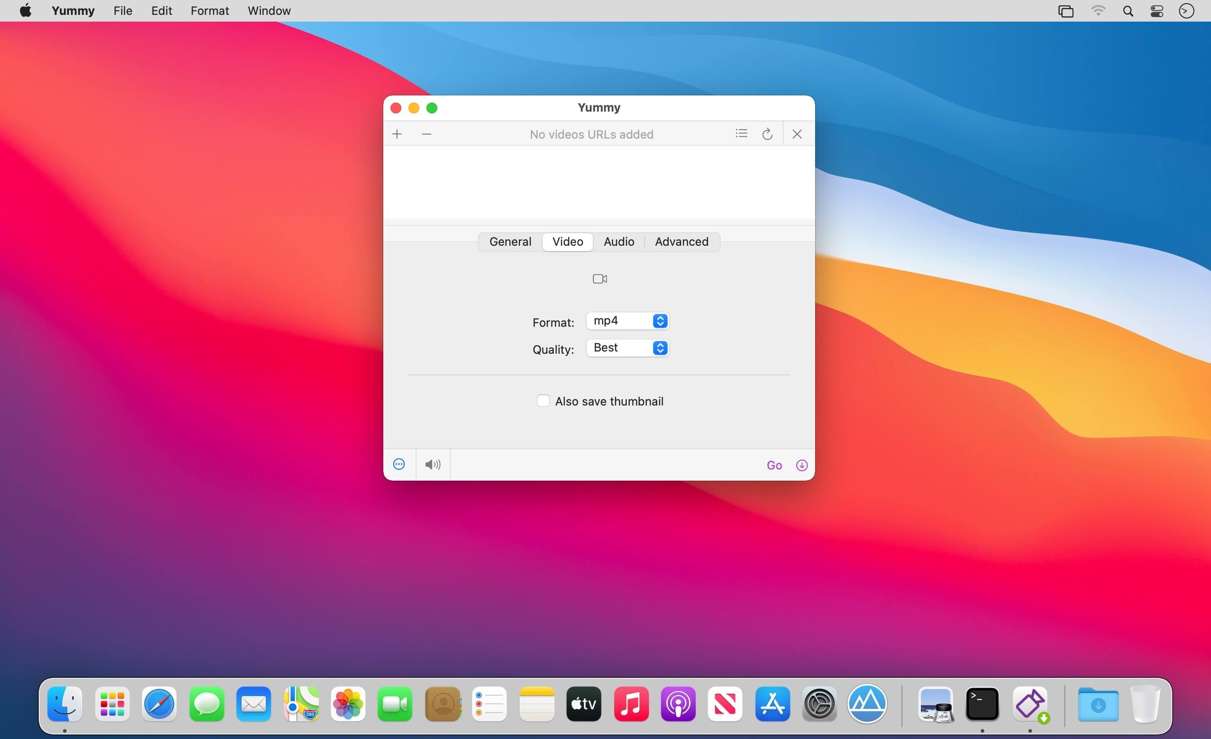Open the Format menu in menu bar

[x=210, y=11]
